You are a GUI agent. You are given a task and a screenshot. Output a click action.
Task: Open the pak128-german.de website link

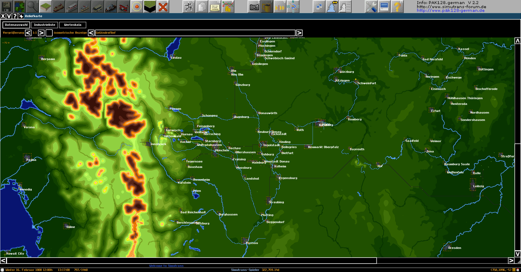(x=450, y=11)
